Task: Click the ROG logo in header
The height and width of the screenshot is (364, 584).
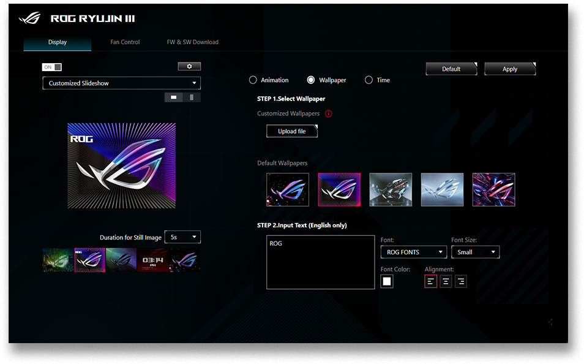Action: pyautogui.click(x=30, y=18)
